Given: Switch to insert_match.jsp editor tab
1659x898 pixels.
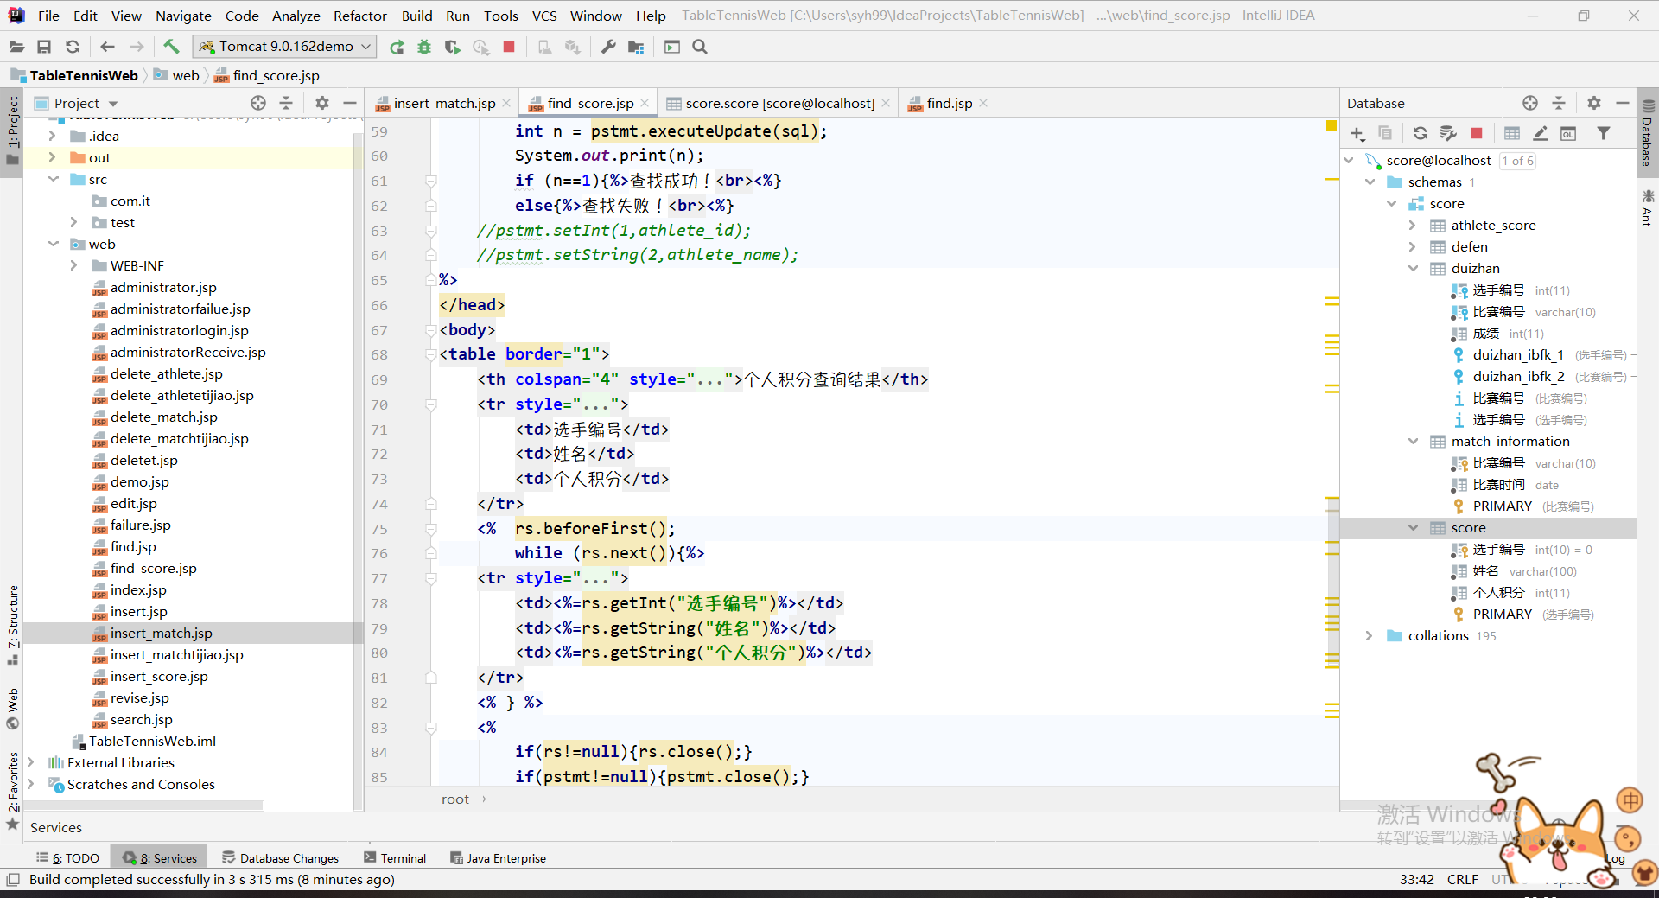Looking at the screenshot, I should coord(444,103).
